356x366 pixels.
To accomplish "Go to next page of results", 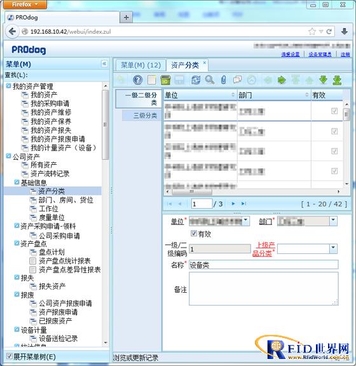I will [233, 204].
